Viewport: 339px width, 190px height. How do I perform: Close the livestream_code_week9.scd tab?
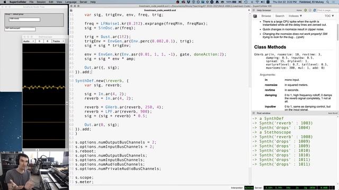point(249,10)
